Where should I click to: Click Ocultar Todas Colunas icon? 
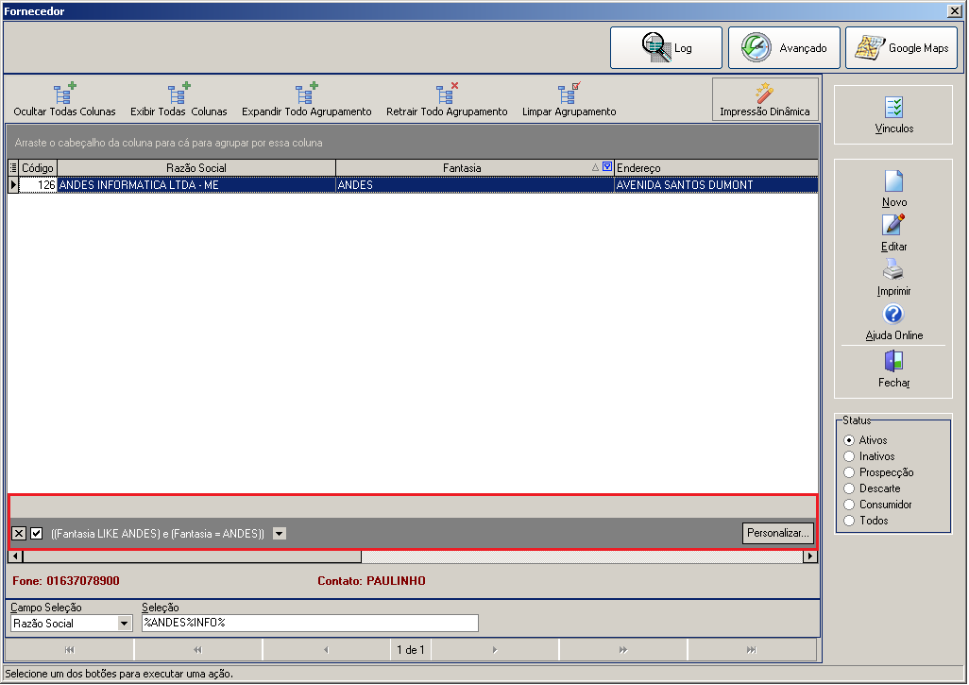click(x=64, y=94)
